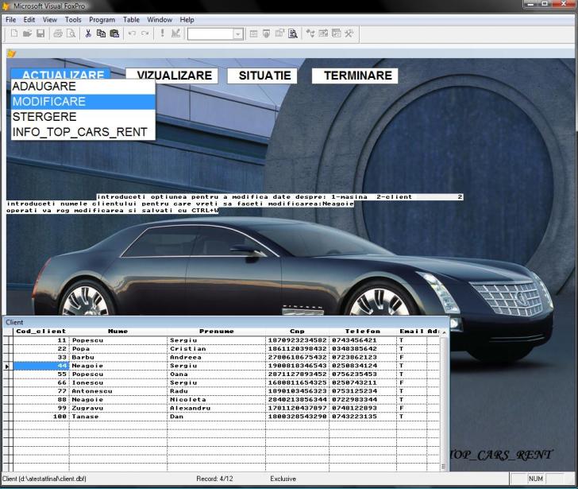
Task: Open the Document View toolbar icon
Action: (x=293, y=33)
